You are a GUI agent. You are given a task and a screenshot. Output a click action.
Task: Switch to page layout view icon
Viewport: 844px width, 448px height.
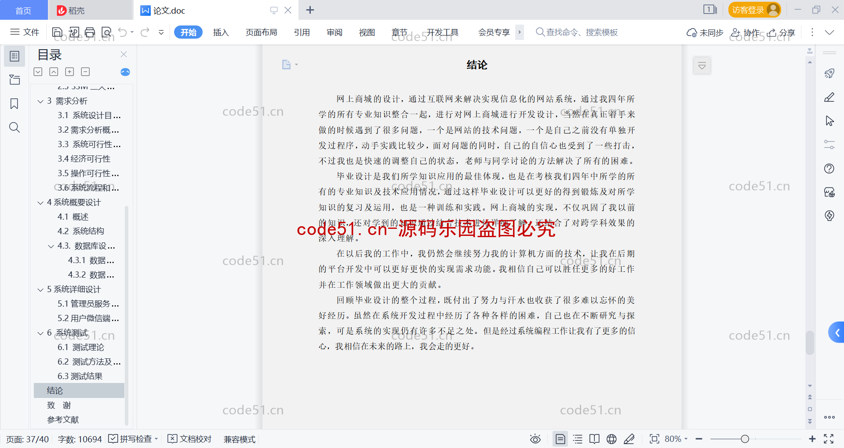560,439
